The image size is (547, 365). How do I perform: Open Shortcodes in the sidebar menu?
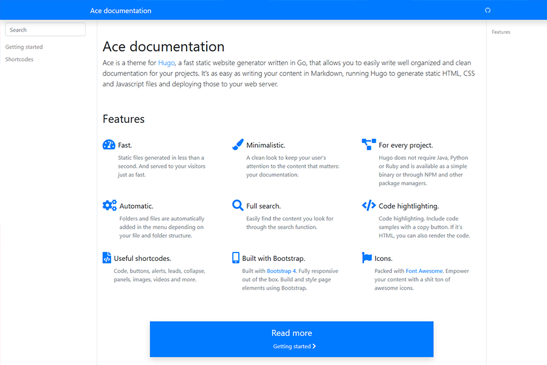(19, 60)
